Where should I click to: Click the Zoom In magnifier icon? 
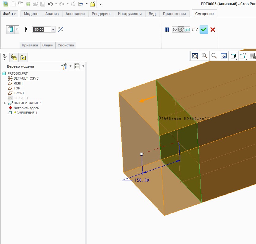click(x=204, y=56)
